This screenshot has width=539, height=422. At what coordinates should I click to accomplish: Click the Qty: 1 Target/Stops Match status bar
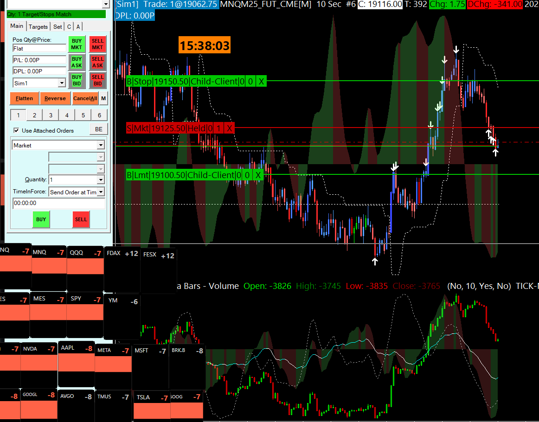(56, 14)
